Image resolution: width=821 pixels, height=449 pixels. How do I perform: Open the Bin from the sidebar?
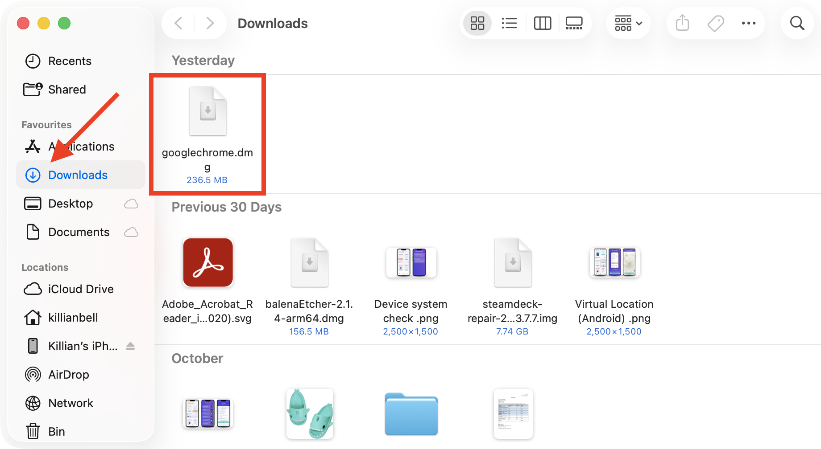pos(57,431)
